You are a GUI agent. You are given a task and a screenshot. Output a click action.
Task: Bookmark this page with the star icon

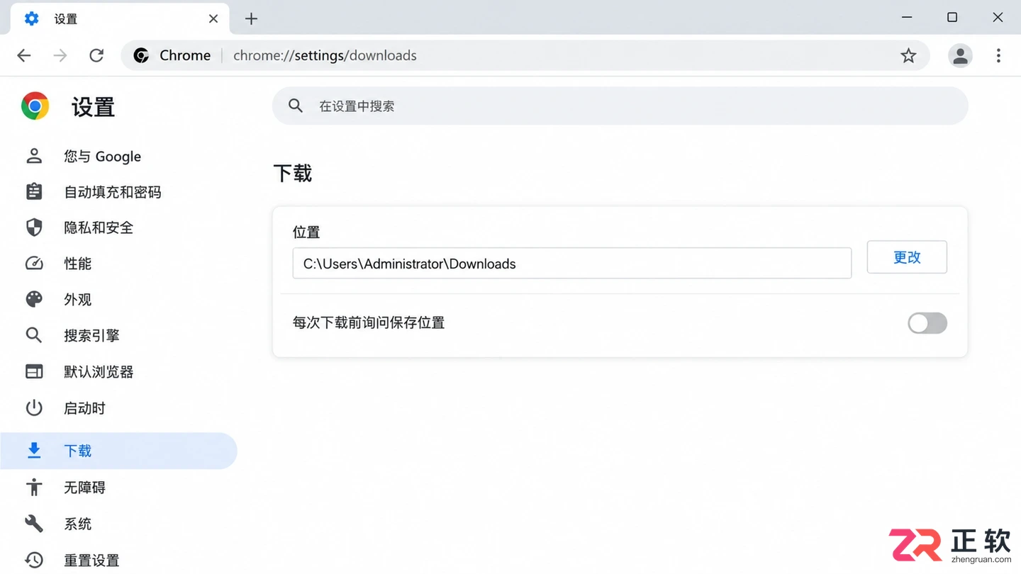tap(908, 55)
